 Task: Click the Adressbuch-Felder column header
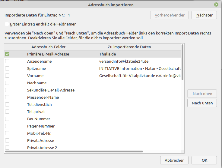(48, 47)
